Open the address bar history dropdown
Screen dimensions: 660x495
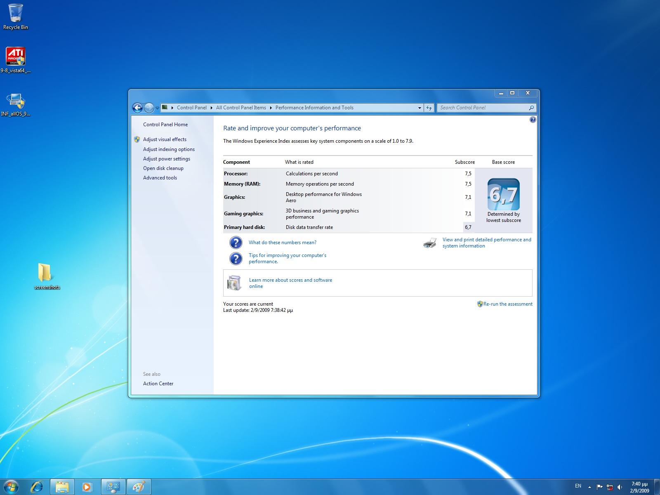tap(420, 108)
